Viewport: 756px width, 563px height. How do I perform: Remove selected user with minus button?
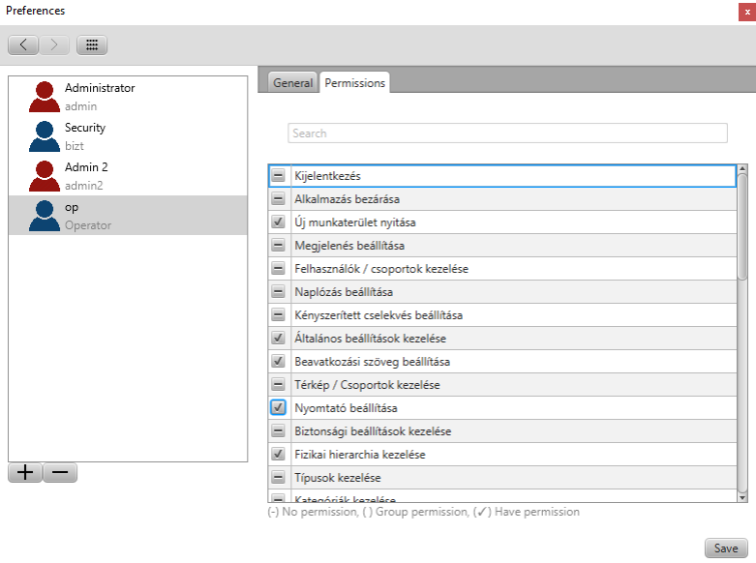tap(60, 473)
